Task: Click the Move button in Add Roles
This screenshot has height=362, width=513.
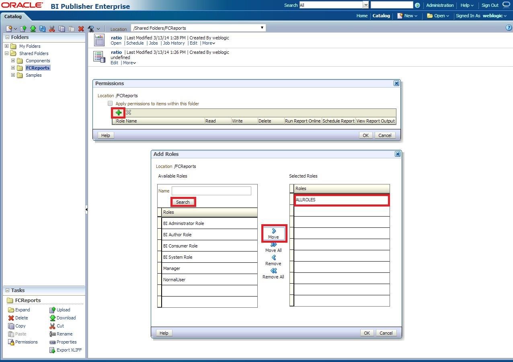Action: click(274, 233)
